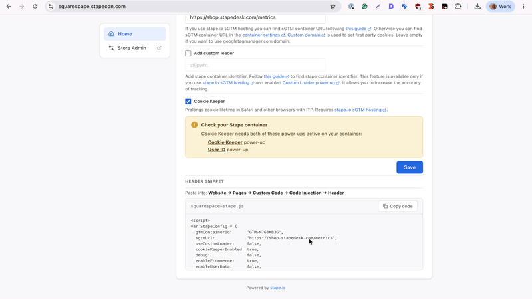Click Store Admin external-link icon
This screenshot has width=532, height=299.
coord(159,48)
